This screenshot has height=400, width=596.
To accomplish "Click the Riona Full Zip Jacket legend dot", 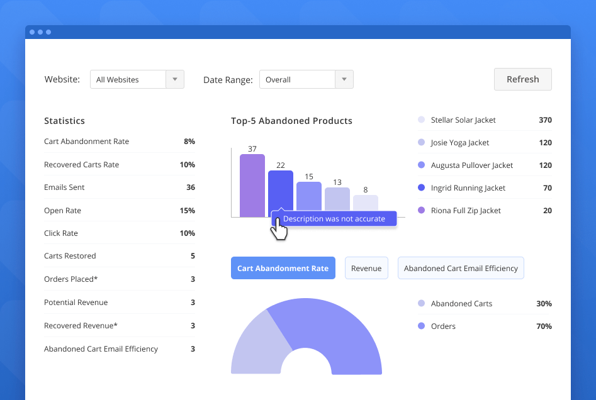I will tap(420, 210).
